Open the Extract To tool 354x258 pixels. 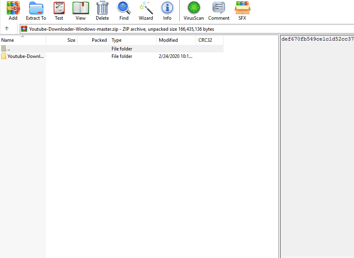[x=36, y=11]
